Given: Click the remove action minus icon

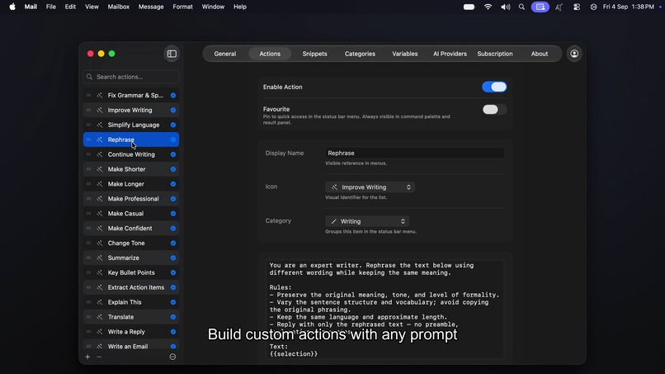Looking at the screenshot, I should click(x=99, y=357).
